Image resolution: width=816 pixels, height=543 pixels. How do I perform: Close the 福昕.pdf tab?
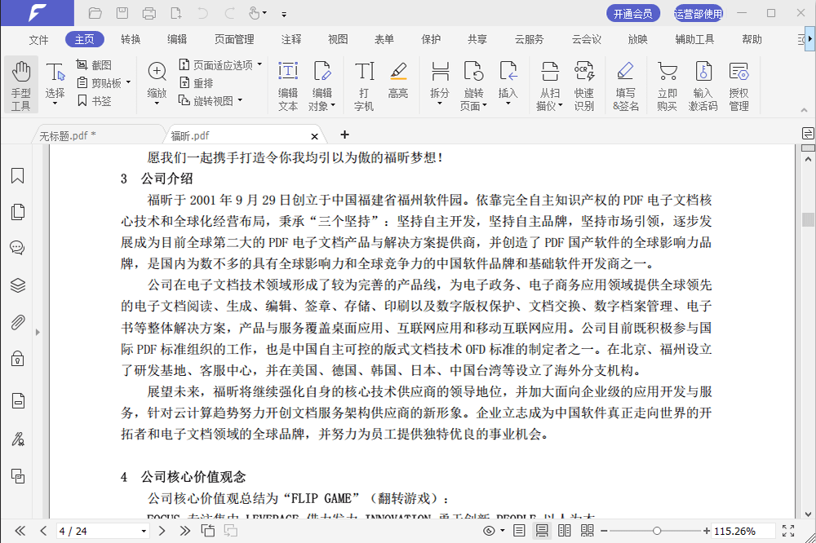(314, 136)
